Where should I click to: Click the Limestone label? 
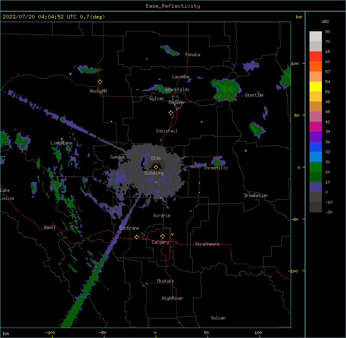click(x=61, y=143)
